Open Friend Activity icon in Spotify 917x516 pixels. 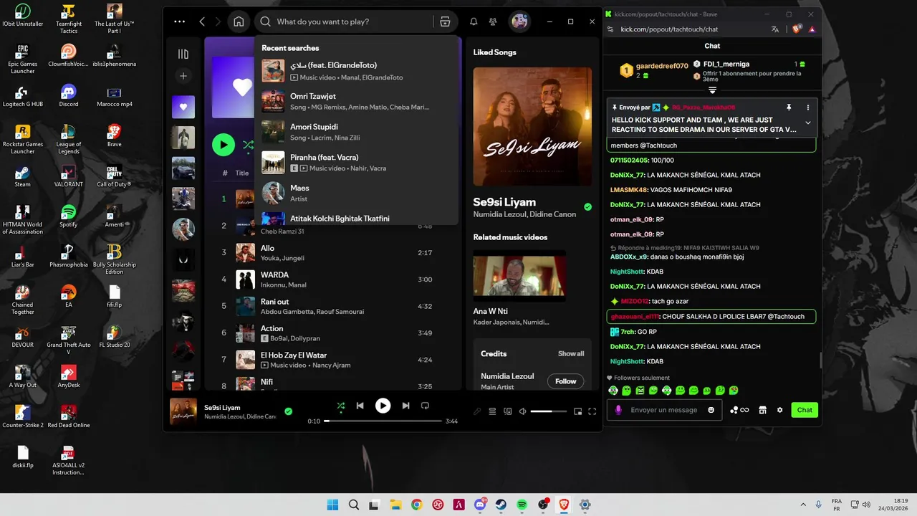coord(493,21)
